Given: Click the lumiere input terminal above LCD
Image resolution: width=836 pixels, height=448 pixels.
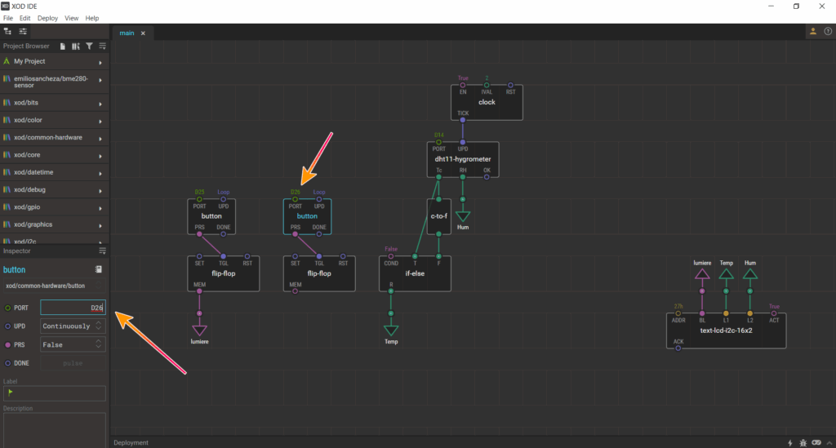Looking at the screenshot, I should (x=702, y=274).
